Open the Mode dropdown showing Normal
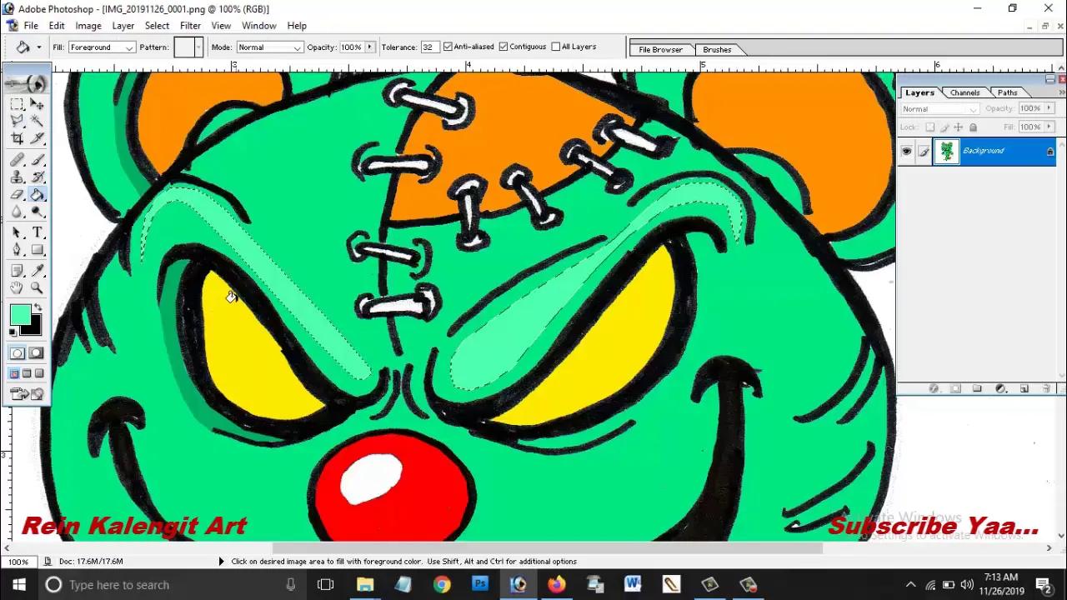Image resolution: width=1067 pixels, height=600 pixels. click(x=268, y=47)
